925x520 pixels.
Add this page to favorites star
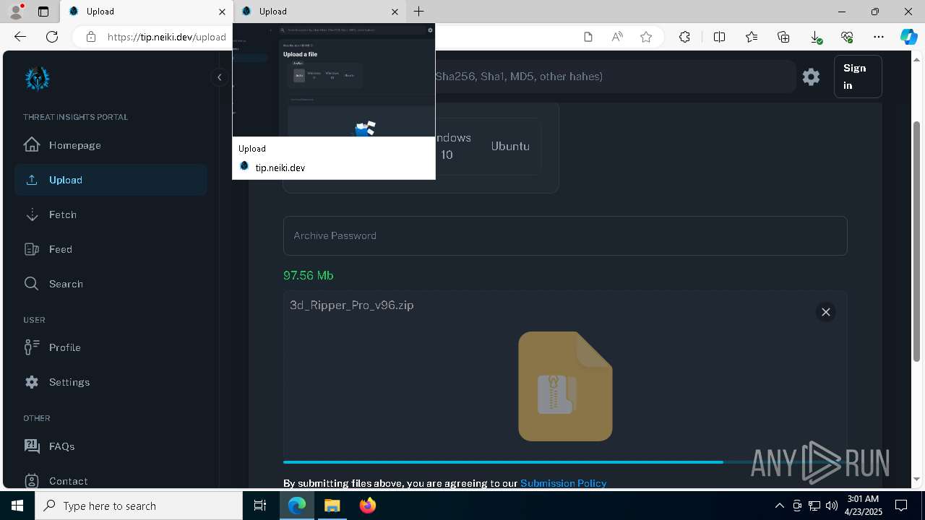tap(646, 37)
